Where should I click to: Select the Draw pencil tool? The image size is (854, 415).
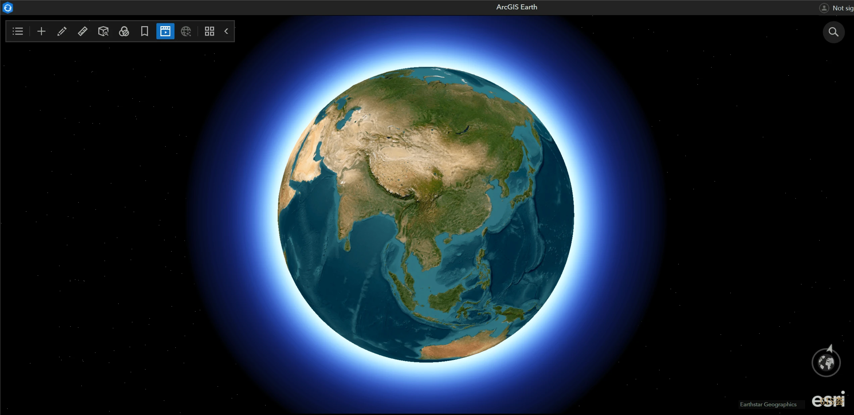click(x=62, y=31)
